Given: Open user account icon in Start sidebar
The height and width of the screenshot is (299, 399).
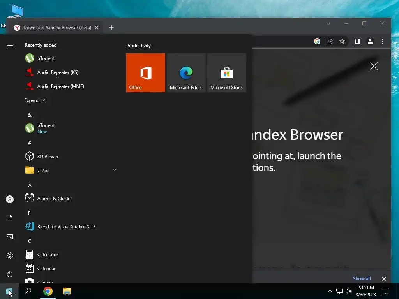Looking at the screenshot, I should 10,199.
